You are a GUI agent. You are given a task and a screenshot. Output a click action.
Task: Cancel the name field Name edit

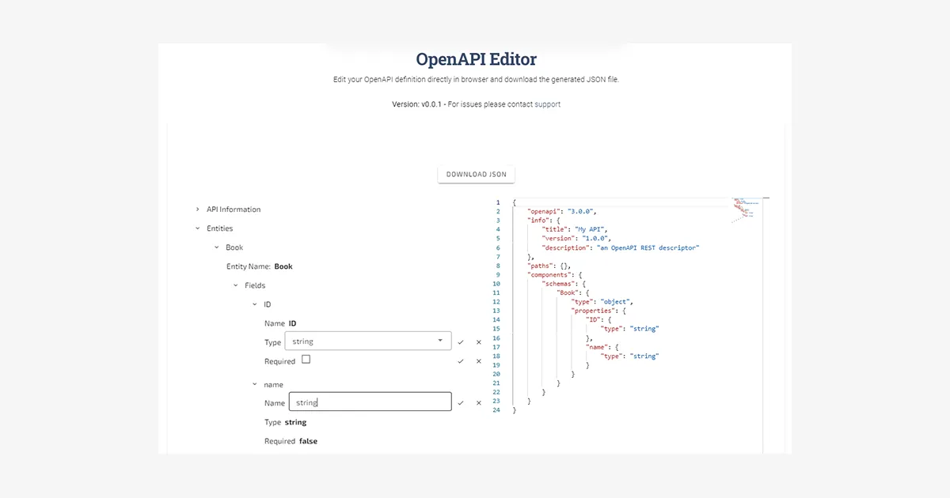coord(478,403)
